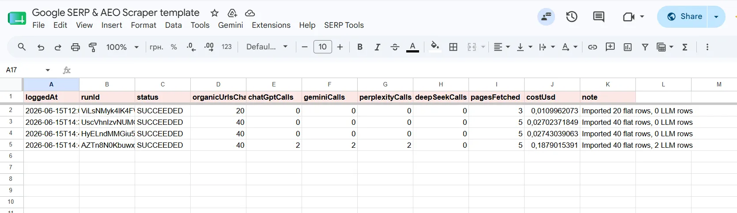Open the Google Sheets home icon

[17, 18]
